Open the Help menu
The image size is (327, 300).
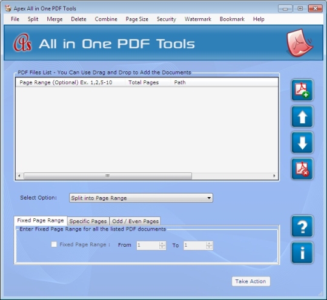tap(259, 19)
